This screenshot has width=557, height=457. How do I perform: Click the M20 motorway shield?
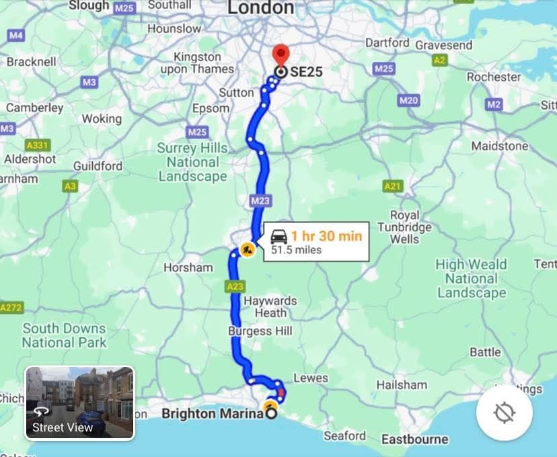(408, 101)
